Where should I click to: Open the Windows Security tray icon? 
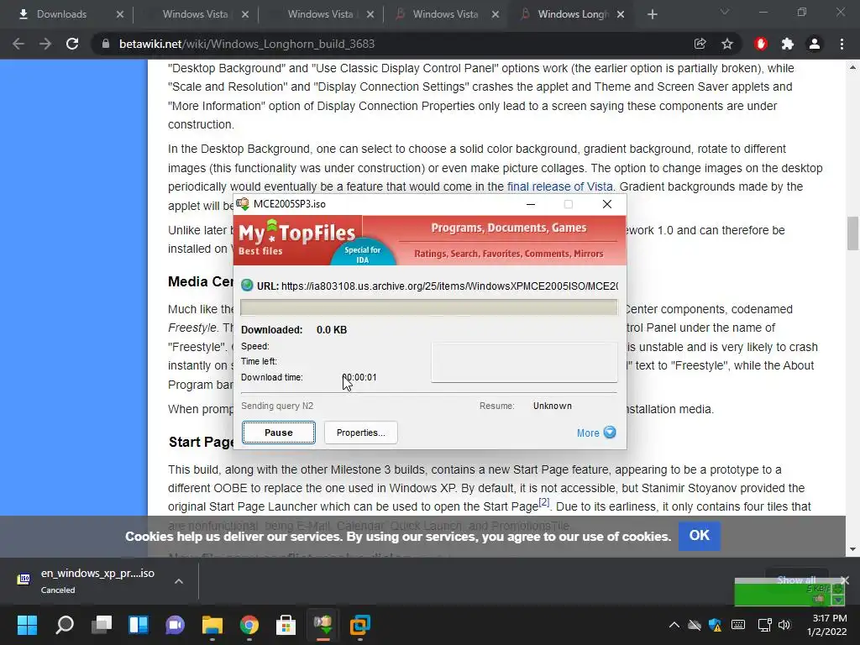pos(716,625)
